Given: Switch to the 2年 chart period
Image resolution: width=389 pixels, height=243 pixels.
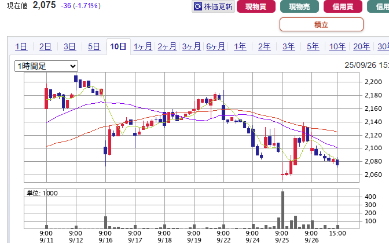Looking at the screenshot, I should coord(265,46).
